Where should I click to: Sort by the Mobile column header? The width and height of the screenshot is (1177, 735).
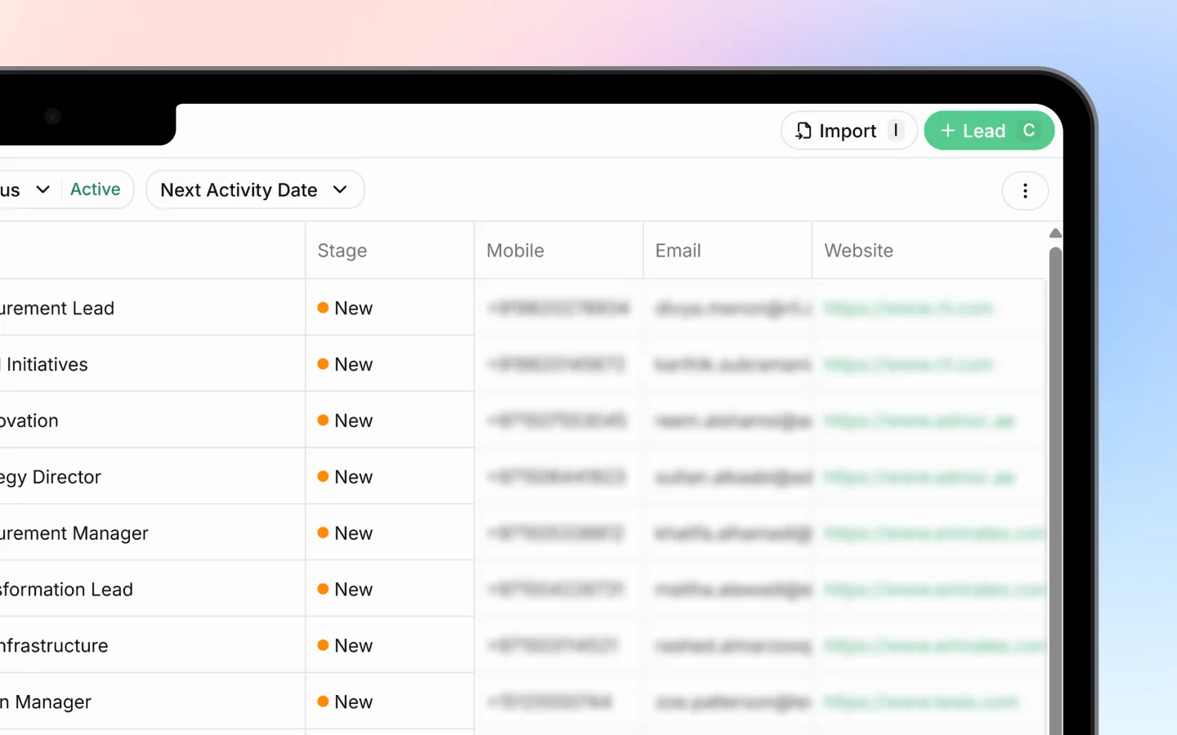[515, 251]
